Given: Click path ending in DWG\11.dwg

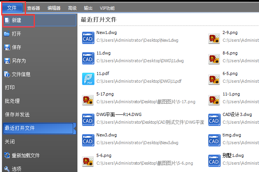Looking at the screenshot, I should coord(140,61).
